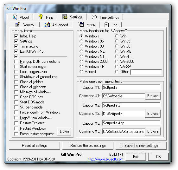The image size is (178, 170).
Task: Enable Lock screensaver checkbox
Action: [x=16, y=72]
